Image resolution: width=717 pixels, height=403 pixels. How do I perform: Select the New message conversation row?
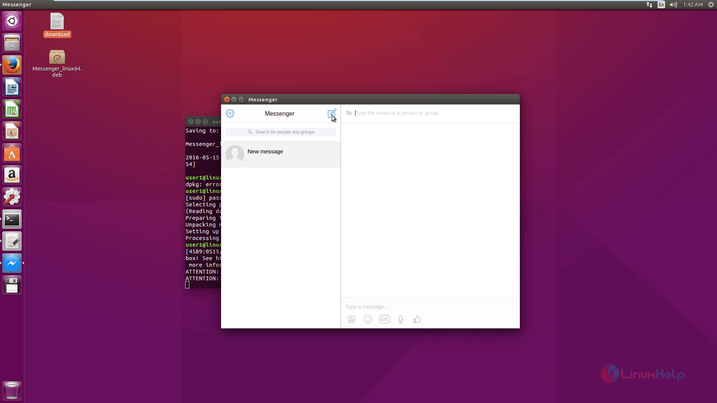click(281, 154)
